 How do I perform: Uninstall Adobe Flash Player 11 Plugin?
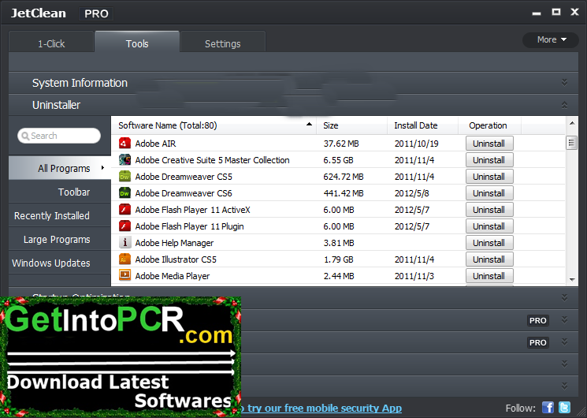(489, 226)
